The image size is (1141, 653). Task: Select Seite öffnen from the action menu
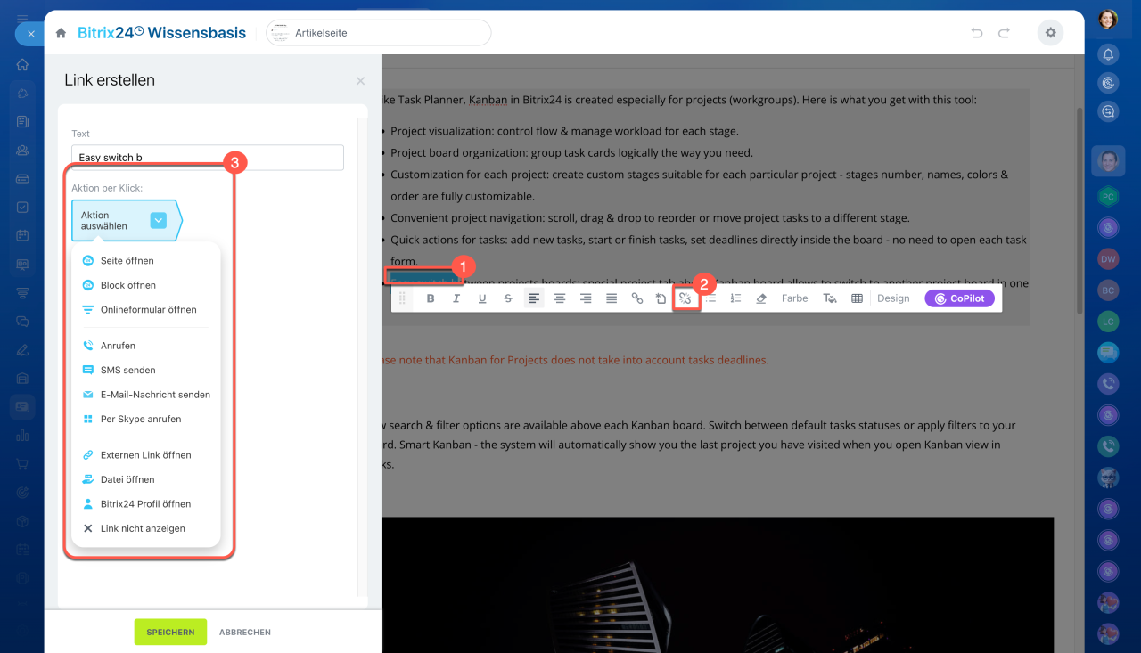click(127, 261)
